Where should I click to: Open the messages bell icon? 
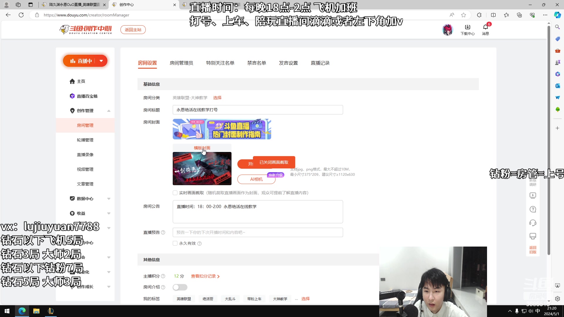point(485,27)
